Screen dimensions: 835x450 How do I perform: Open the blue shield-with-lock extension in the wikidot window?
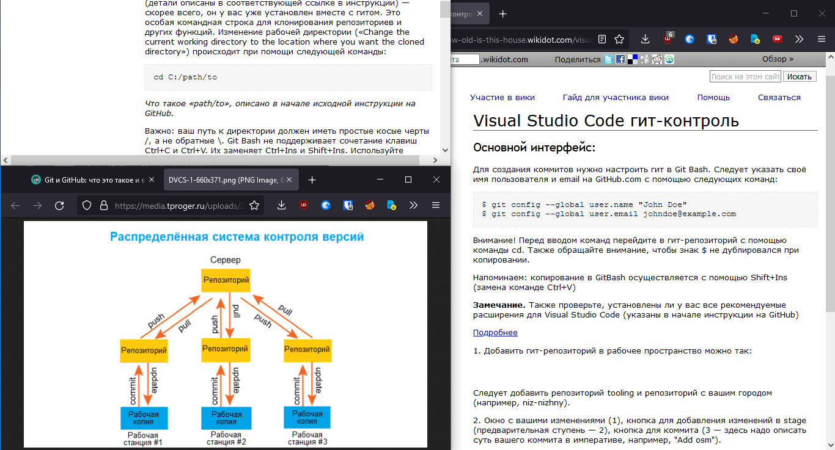712,39
